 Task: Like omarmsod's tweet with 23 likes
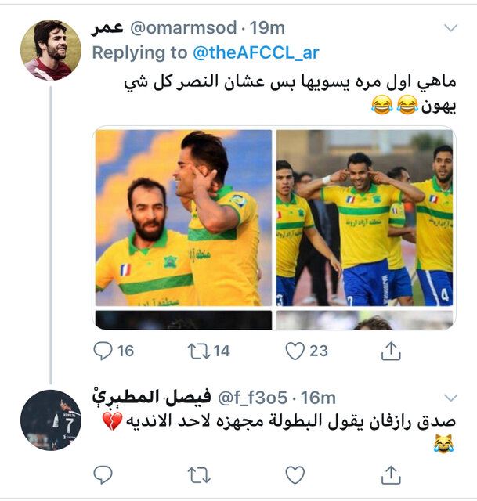pos(295,351)
